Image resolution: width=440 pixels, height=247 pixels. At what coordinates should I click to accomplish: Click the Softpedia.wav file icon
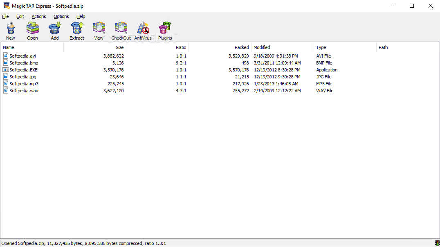click(6, 91)
